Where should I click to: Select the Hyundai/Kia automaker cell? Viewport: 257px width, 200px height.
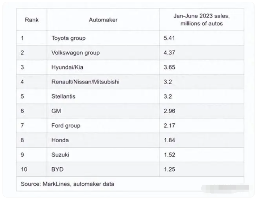pos(67,67)
